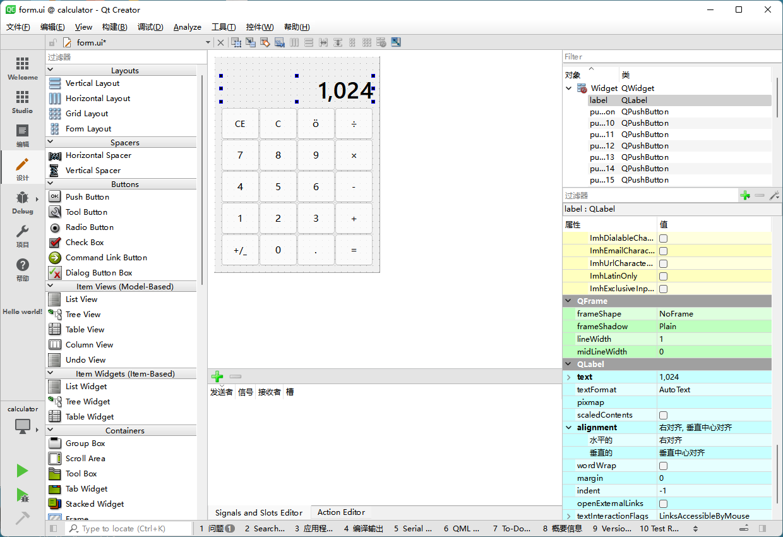Activate Edit Buddies mode in toolbar
The image size is (783, 537).
[265, 42]
